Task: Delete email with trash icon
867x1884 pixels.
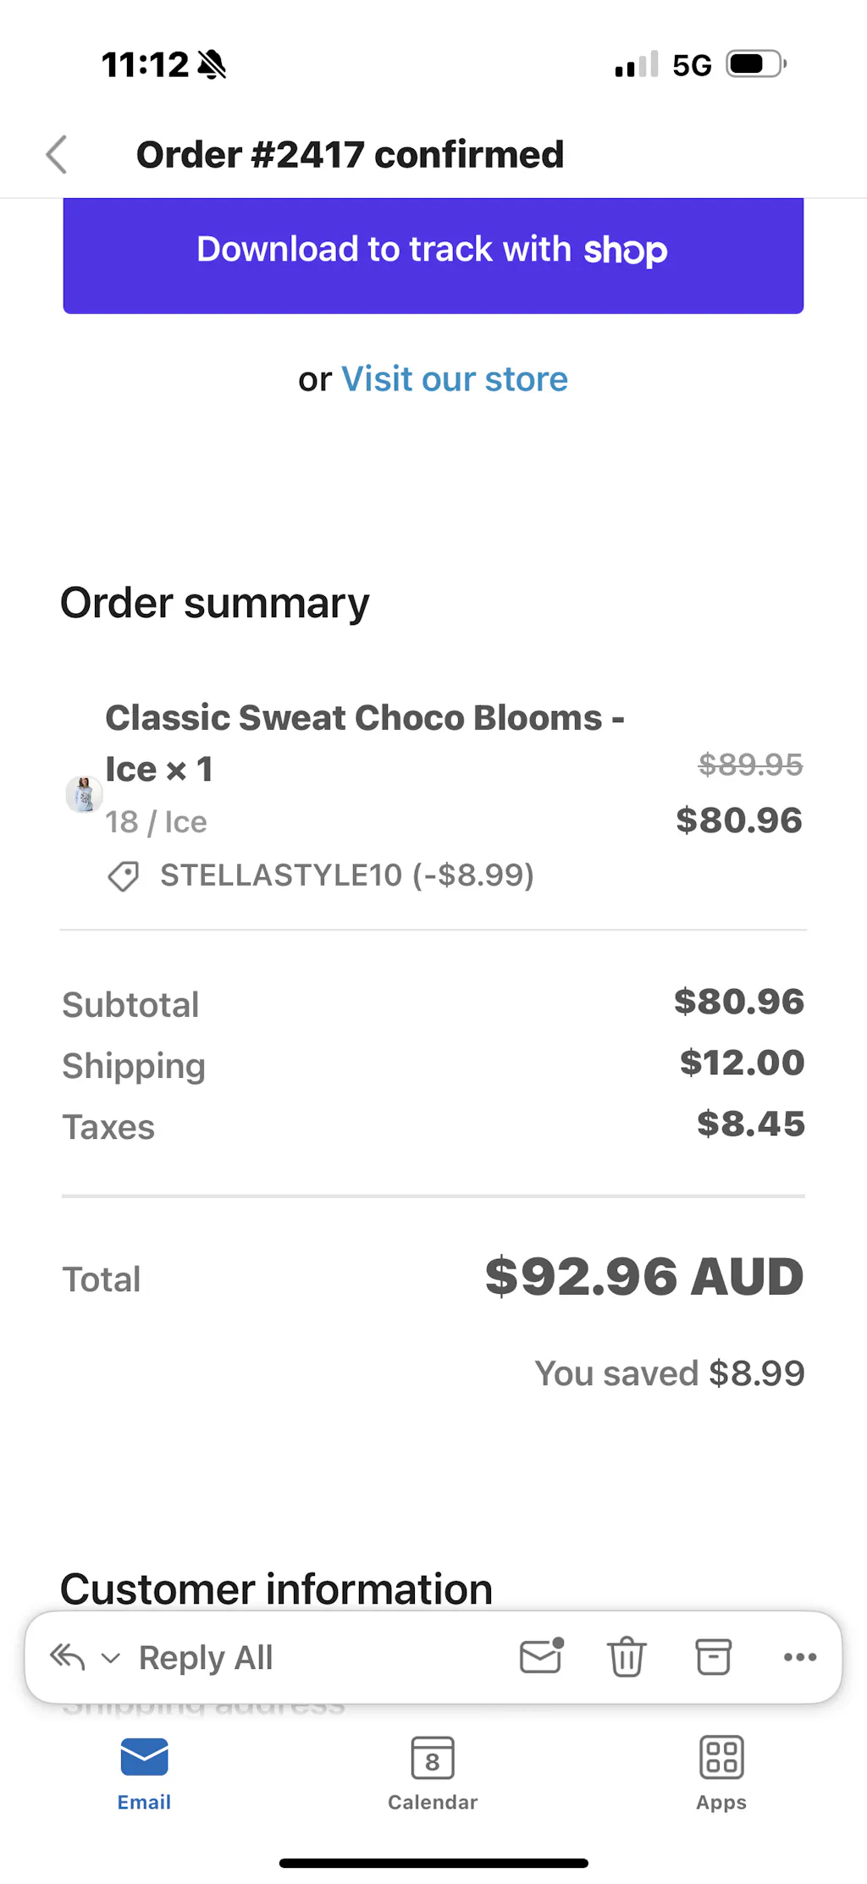Action: pos(627,1657)
